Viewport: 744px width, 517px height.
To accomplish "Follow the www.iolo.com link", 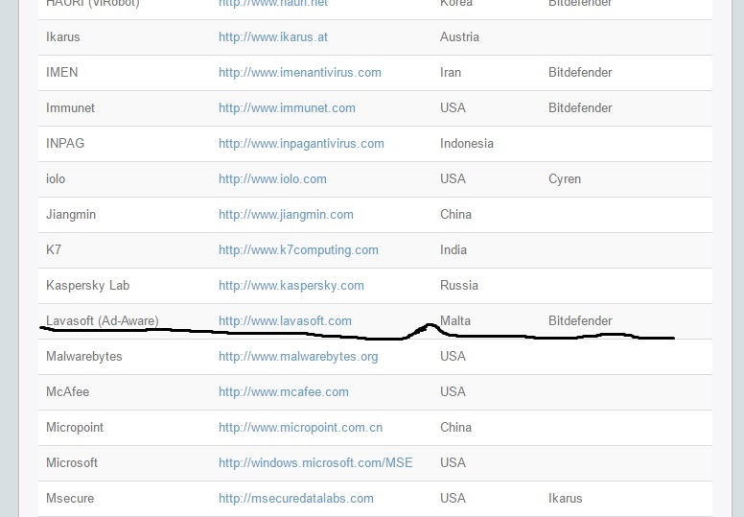I will (272, 179).
